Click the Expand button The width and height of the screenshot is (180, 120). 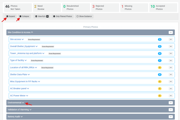[11, 16]
